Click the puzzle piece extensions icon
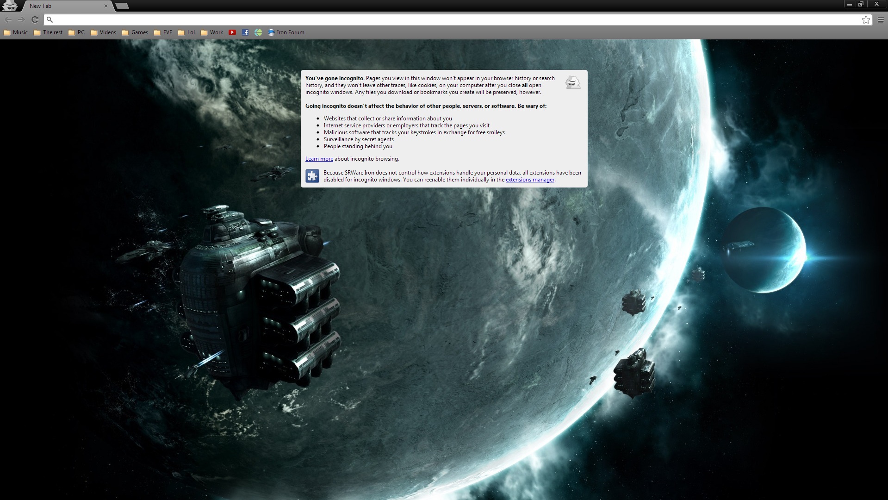The image size is (888, 500). coord(312,176)
